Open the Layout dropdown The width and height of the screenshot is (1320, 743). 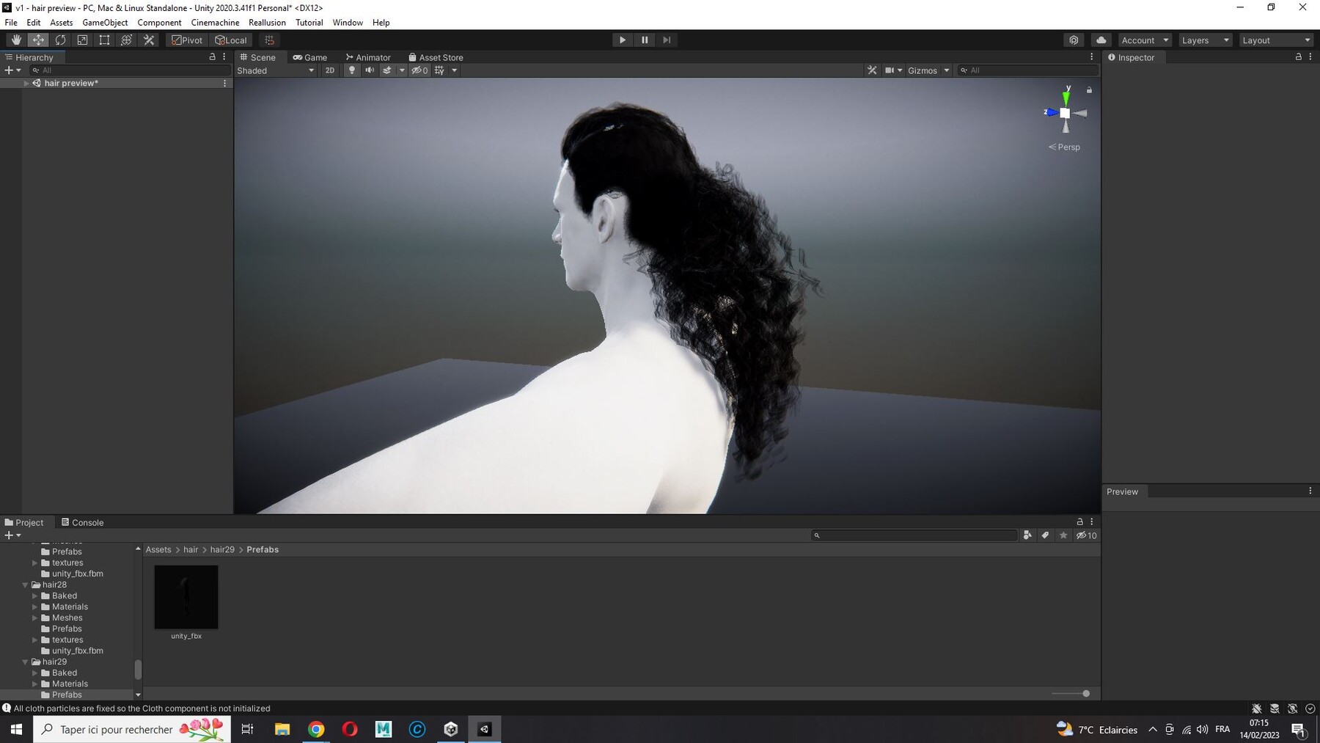[1275, 40]
